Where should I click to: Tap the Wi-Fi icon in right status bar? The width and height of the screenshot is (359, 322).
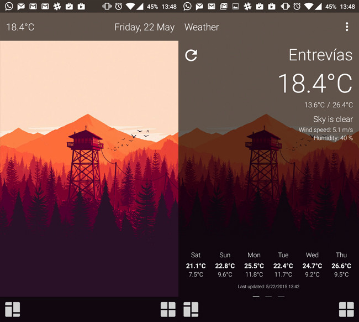(309, 6)
